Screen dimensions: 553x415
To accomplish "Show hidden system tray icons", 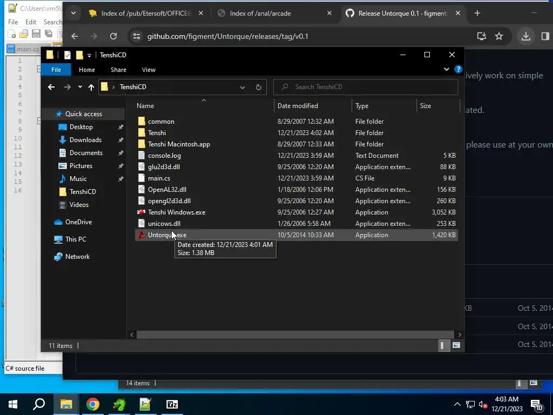I will [x=457, y=404].
